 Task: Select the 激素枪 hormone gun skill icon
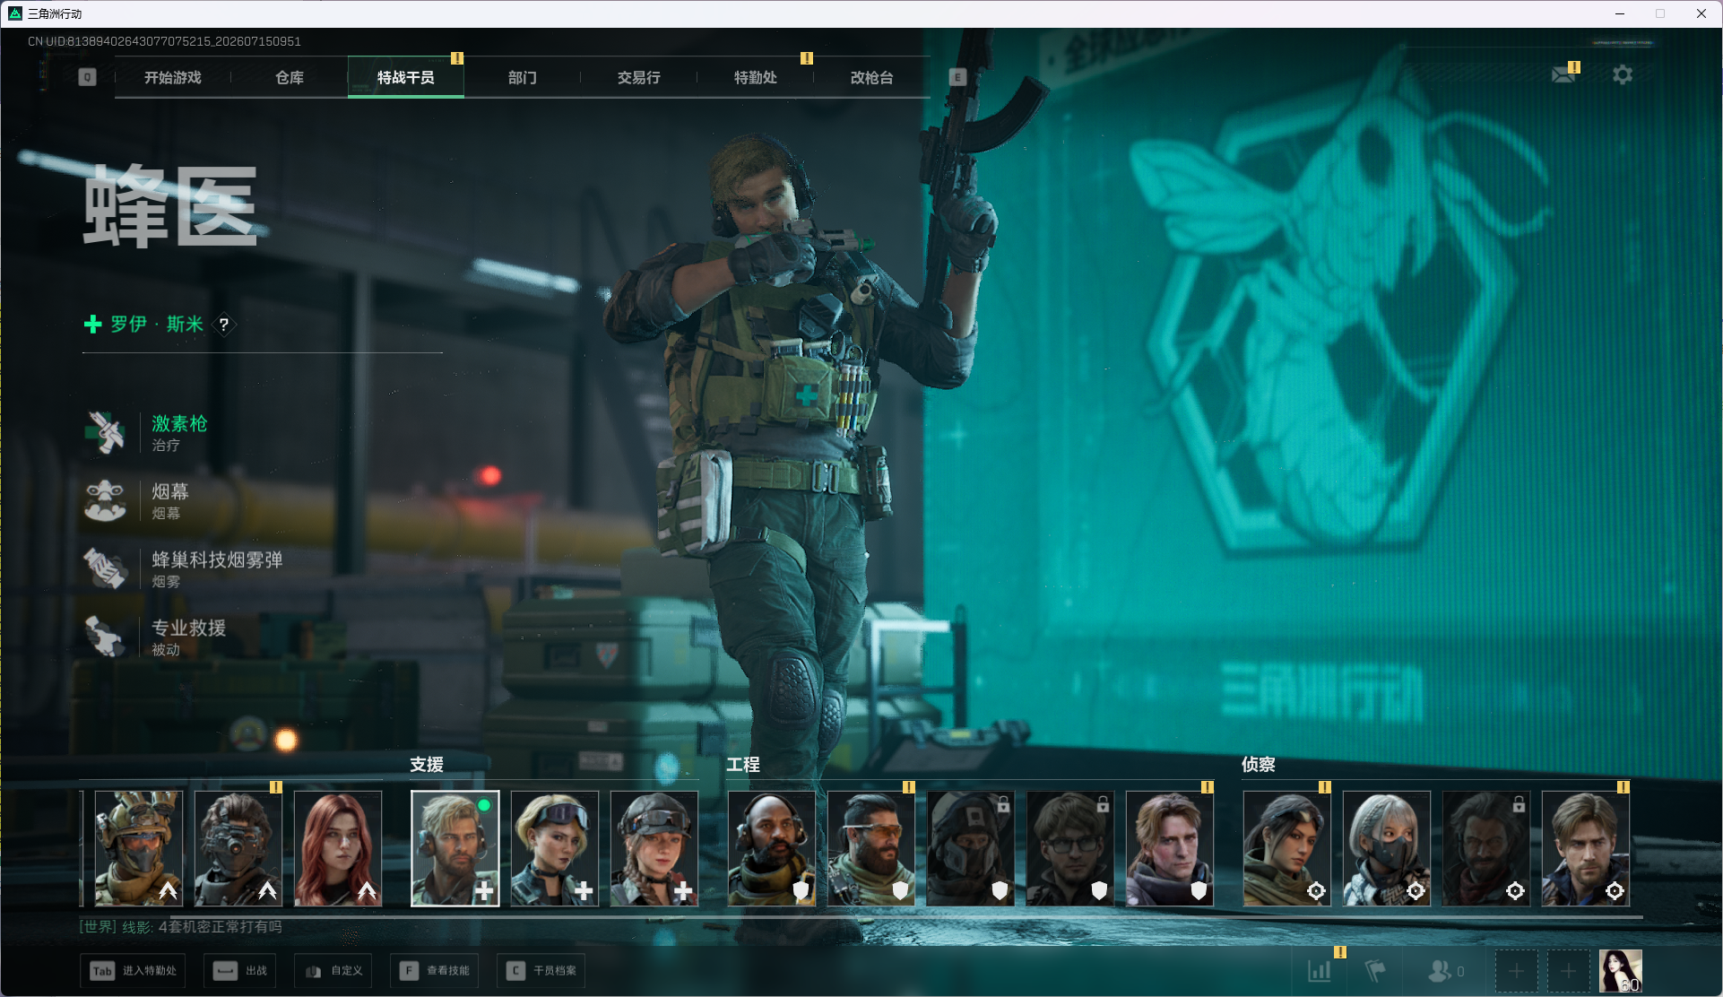click(x=105, y=432)
